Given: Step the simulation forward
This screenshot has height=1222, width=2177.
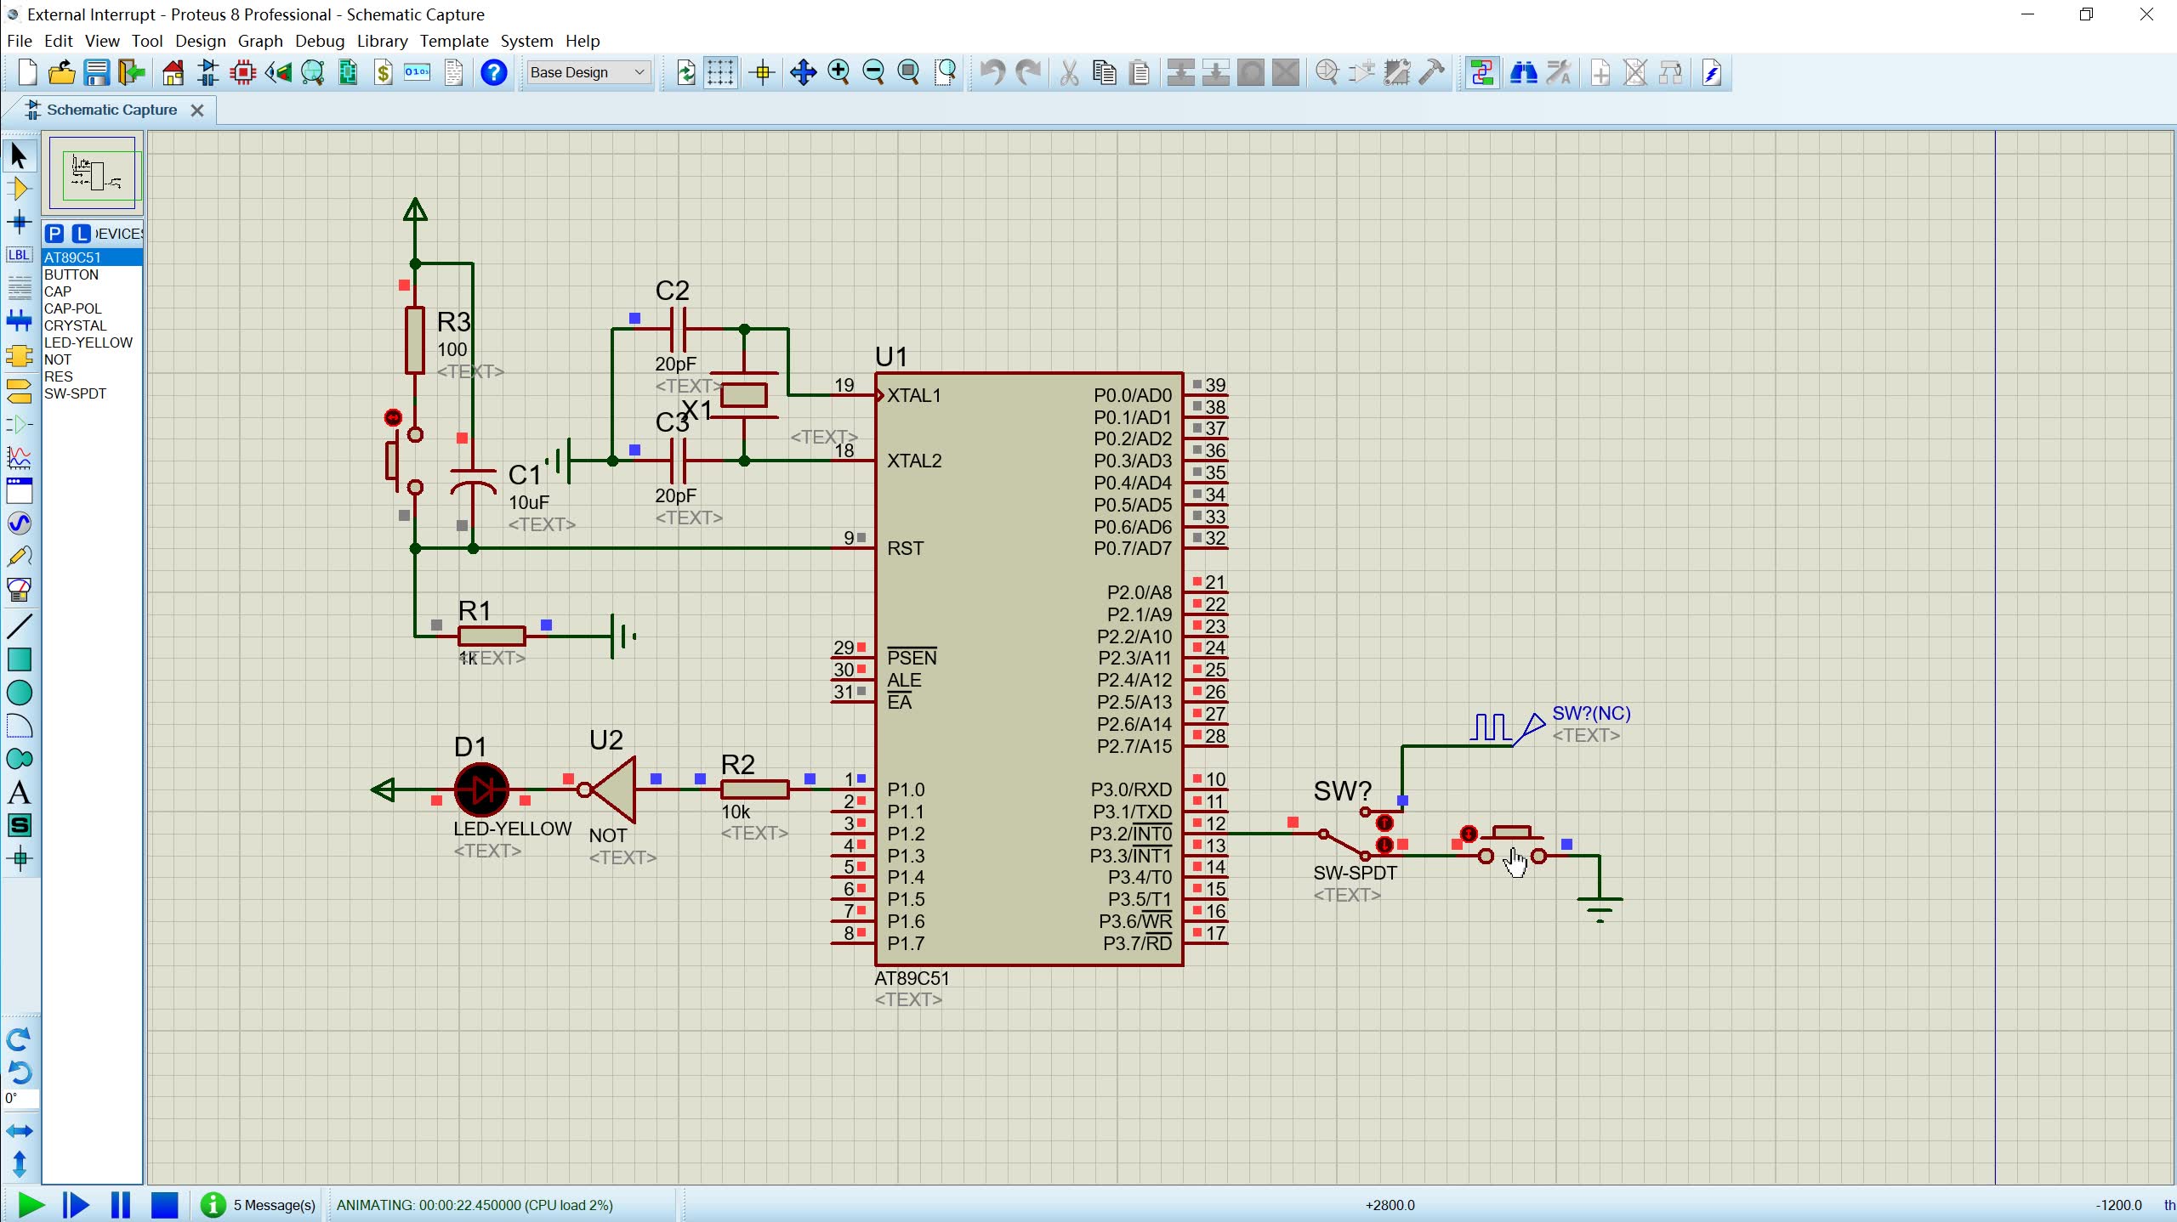Looking at the screenshot, I should [76, 1205].
